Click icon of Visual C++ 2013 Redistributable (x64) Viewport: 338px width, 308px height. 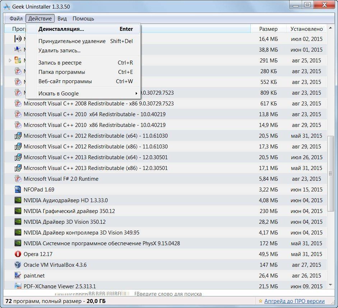pos(18,157)
